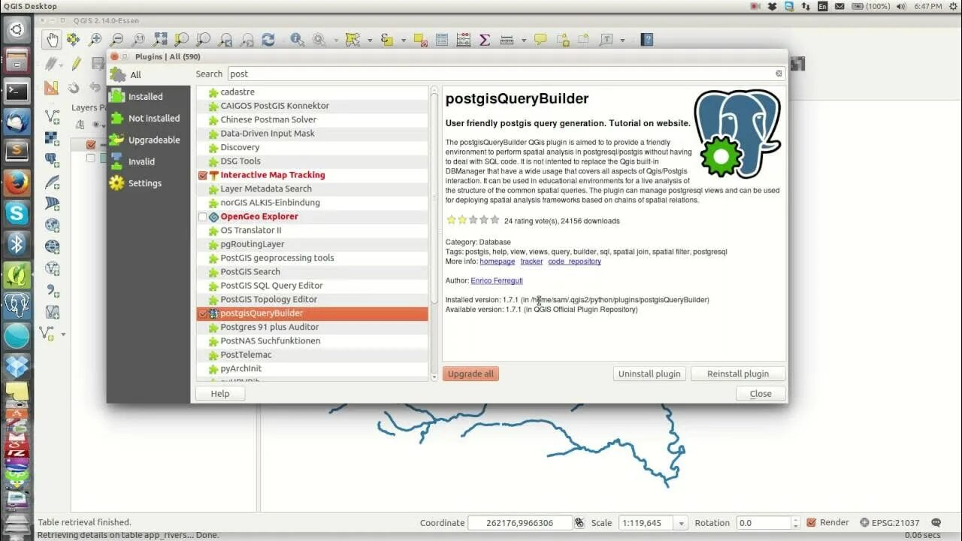Click the Pan Map to Selection icon

pos(74,40)
